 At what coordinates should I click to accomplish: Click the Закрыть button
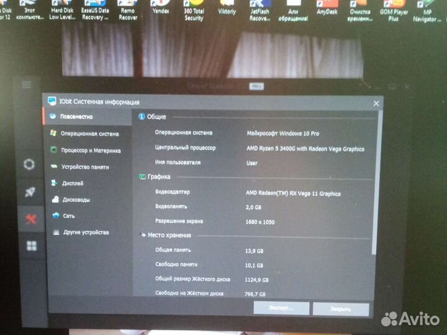[341, 309]
